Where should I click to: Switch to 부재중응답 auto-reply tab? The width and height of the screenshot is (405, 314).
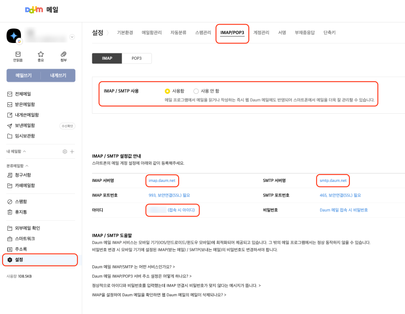(305, 33)
